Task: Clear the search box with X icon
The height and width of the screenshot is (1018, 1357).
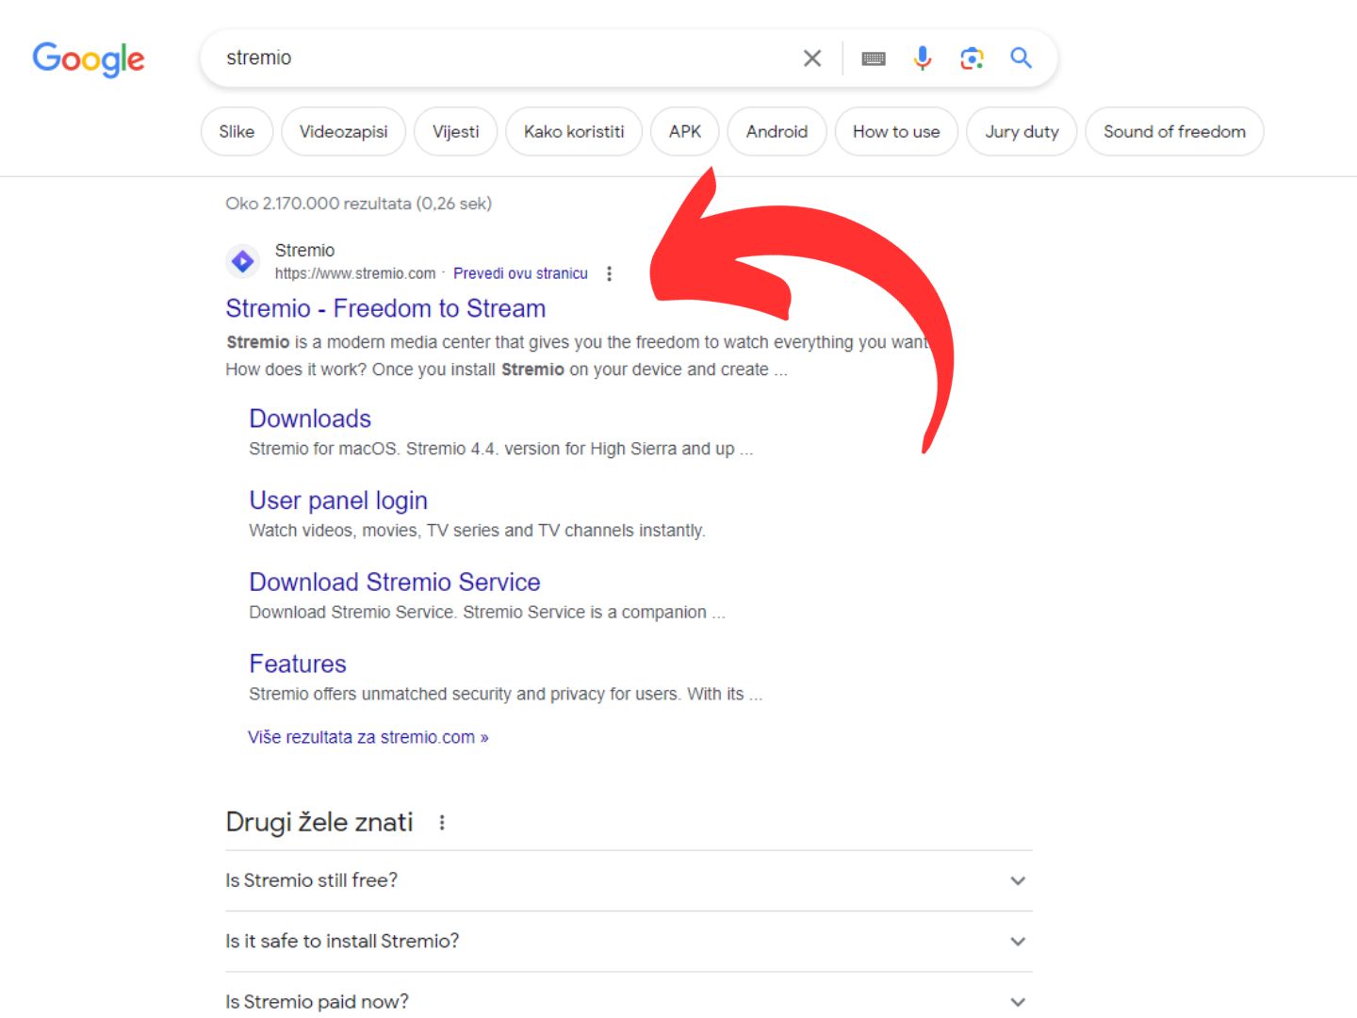Action: [812, 58]
